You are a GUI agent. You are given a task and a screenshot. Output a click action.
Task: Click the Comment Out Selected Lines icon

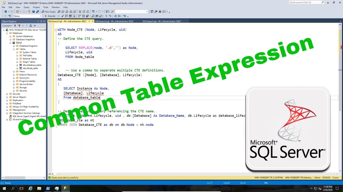point(106,16)
